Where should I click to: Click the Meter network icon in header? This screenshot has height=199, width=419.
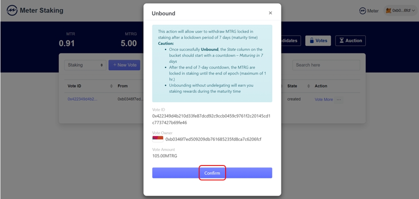click(363, 11)
